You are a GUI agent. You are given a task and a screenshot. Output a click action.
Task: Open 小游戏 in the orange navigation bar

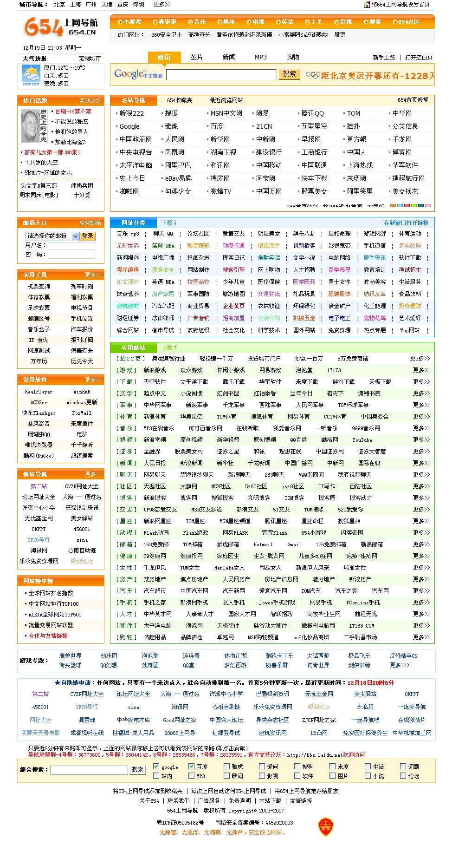pyautogui.click(x=129, y=22)
